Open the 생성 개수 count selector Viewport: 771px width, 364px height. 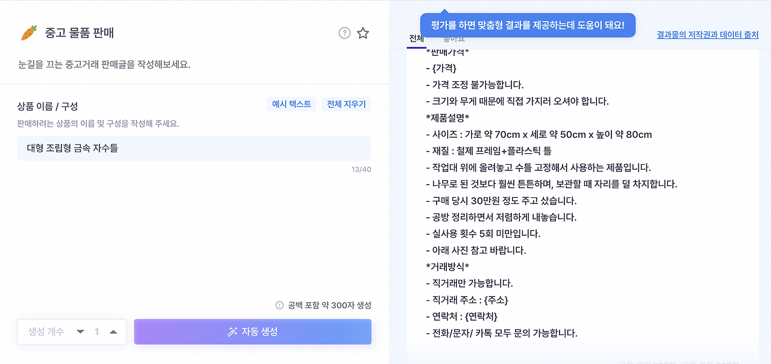[45, 332]
